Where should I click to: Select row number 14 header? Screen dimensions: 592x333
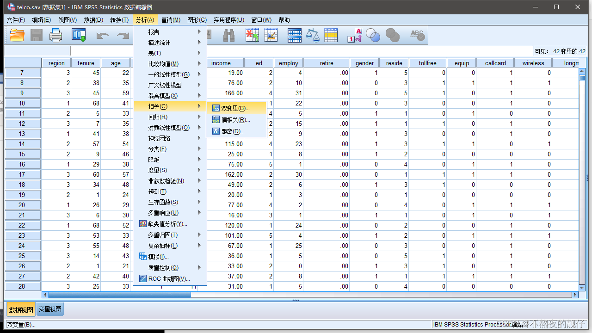[x=22, y=144]
